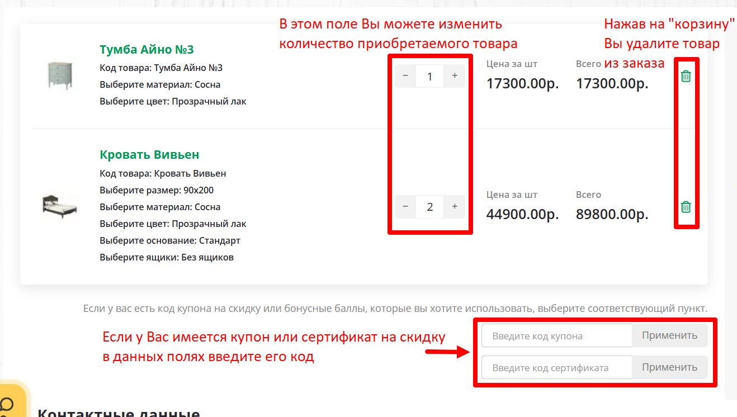
Task: Select the 89800.00р. total amount
Action: (612, 215)
